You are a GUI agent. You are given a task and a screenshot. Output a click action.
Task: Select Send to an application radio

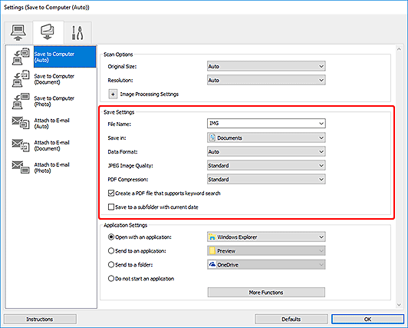(111, 251)
